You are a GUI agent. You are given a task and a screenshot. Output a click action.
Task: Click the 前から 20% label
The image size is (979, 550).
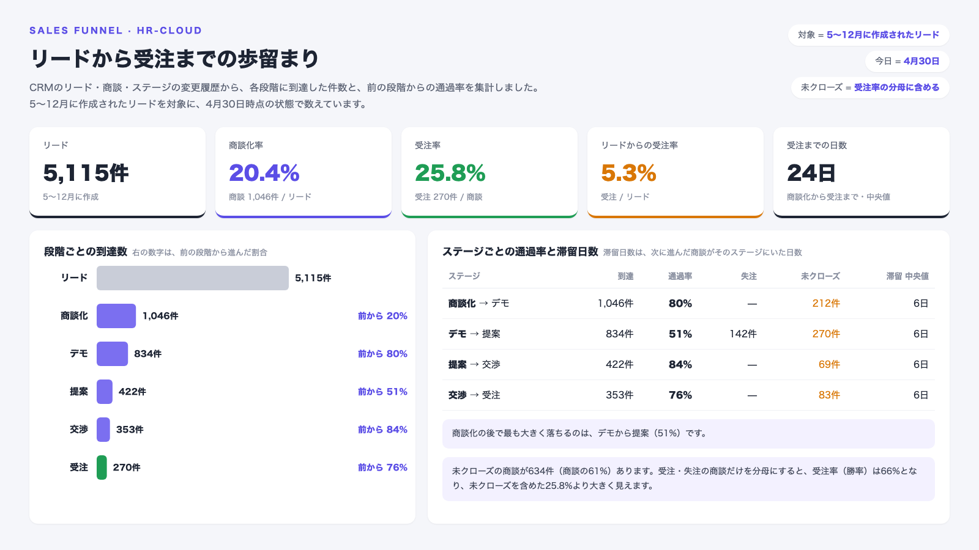pos(382,316)
